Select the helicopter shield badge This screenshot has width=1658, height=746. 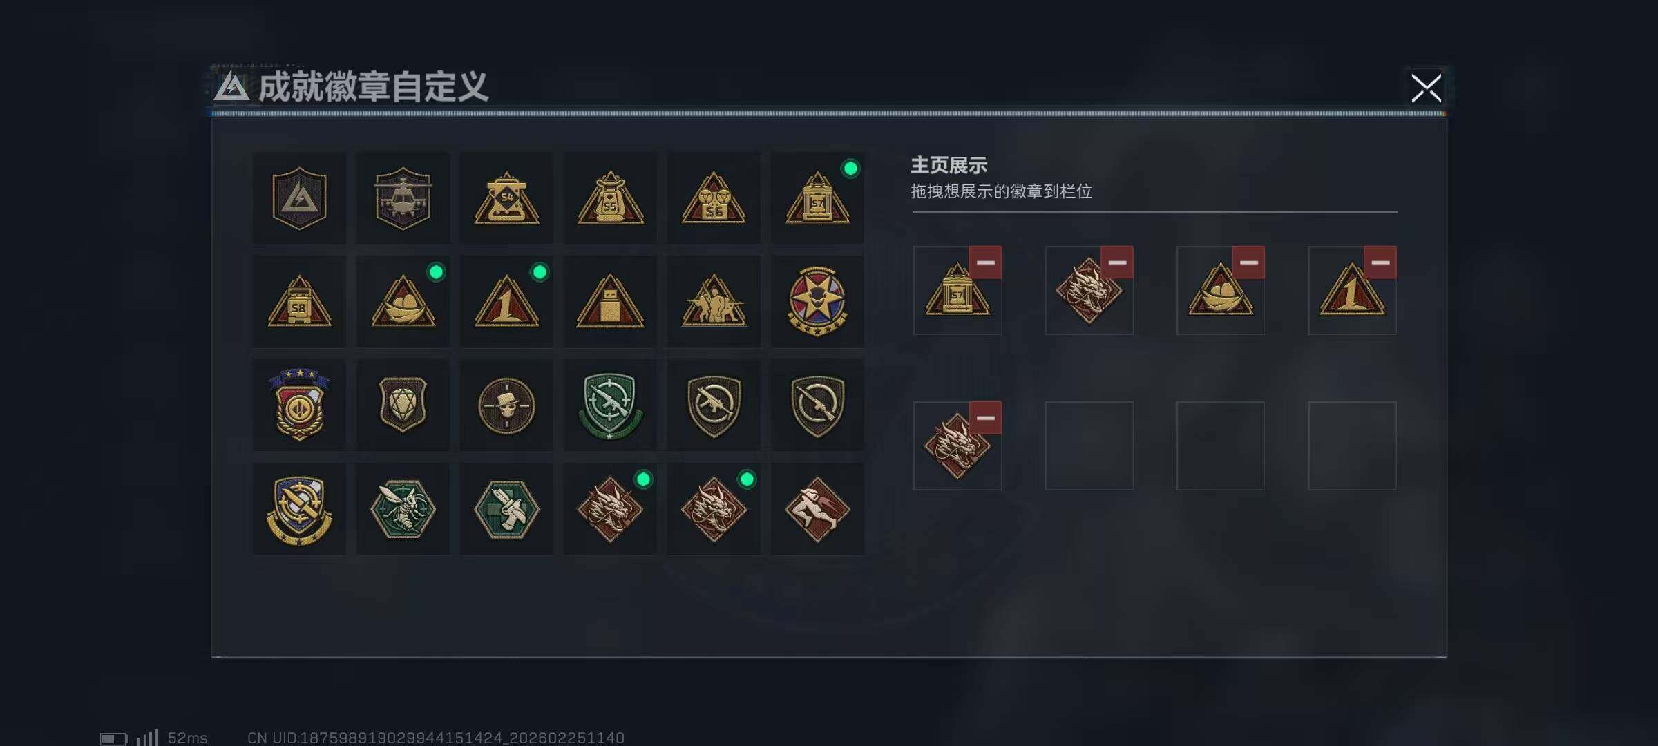tap(403, 198)
